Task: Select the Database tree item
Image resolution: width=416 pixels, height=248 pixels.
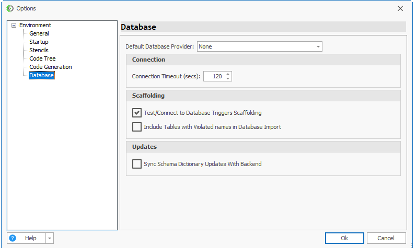Action: (x=42, y=76)
